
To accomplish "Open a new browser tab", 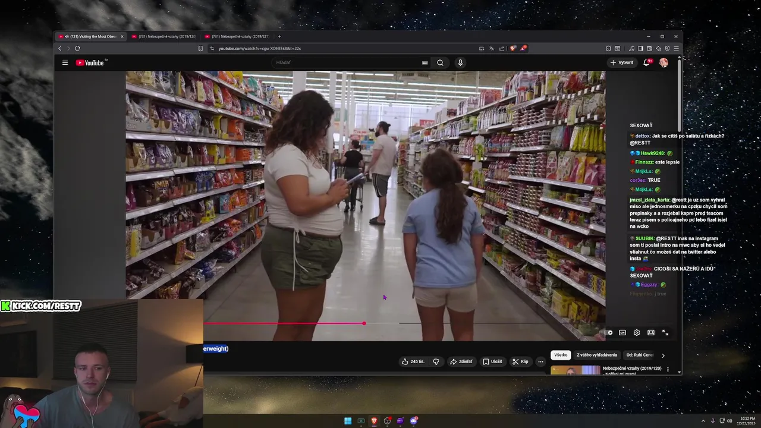I will point(279,36).
